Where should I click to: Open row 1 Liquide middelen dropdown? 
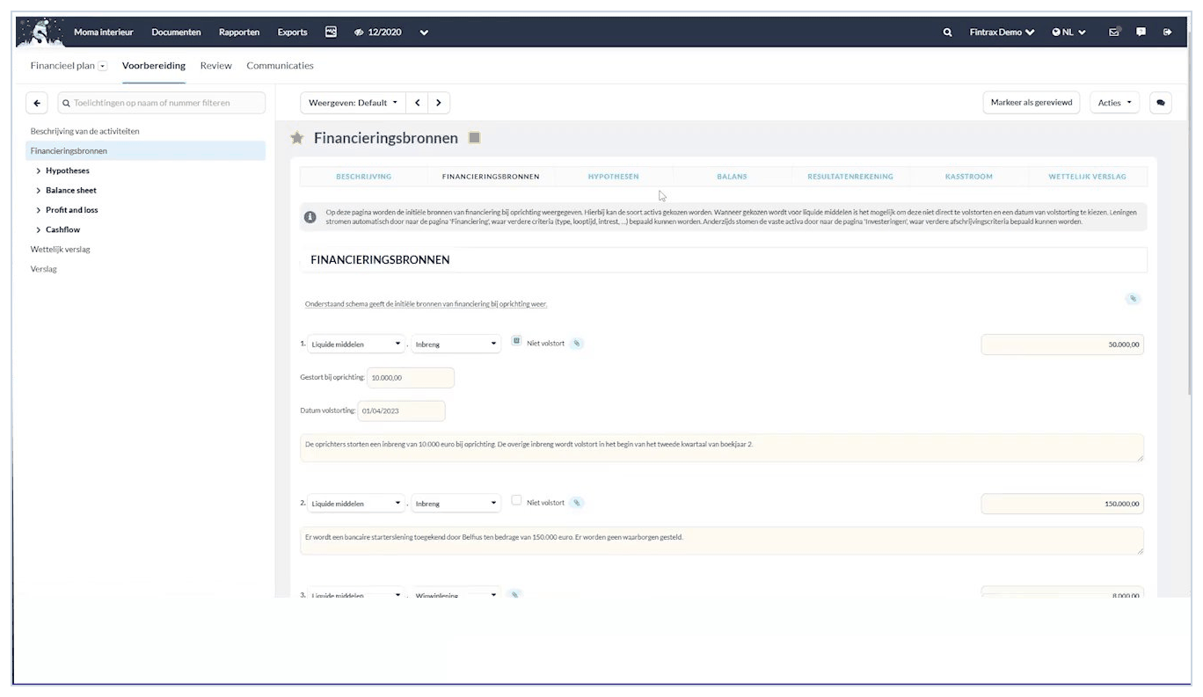[x=356, y=345]
